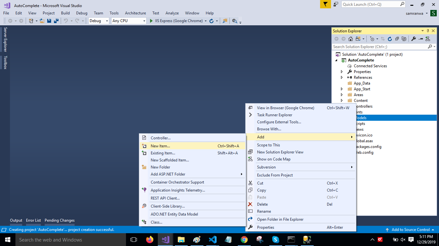Click the Open File toolbar icon
This screenshot has height=246, width=439.
click(x=42, y=21)
